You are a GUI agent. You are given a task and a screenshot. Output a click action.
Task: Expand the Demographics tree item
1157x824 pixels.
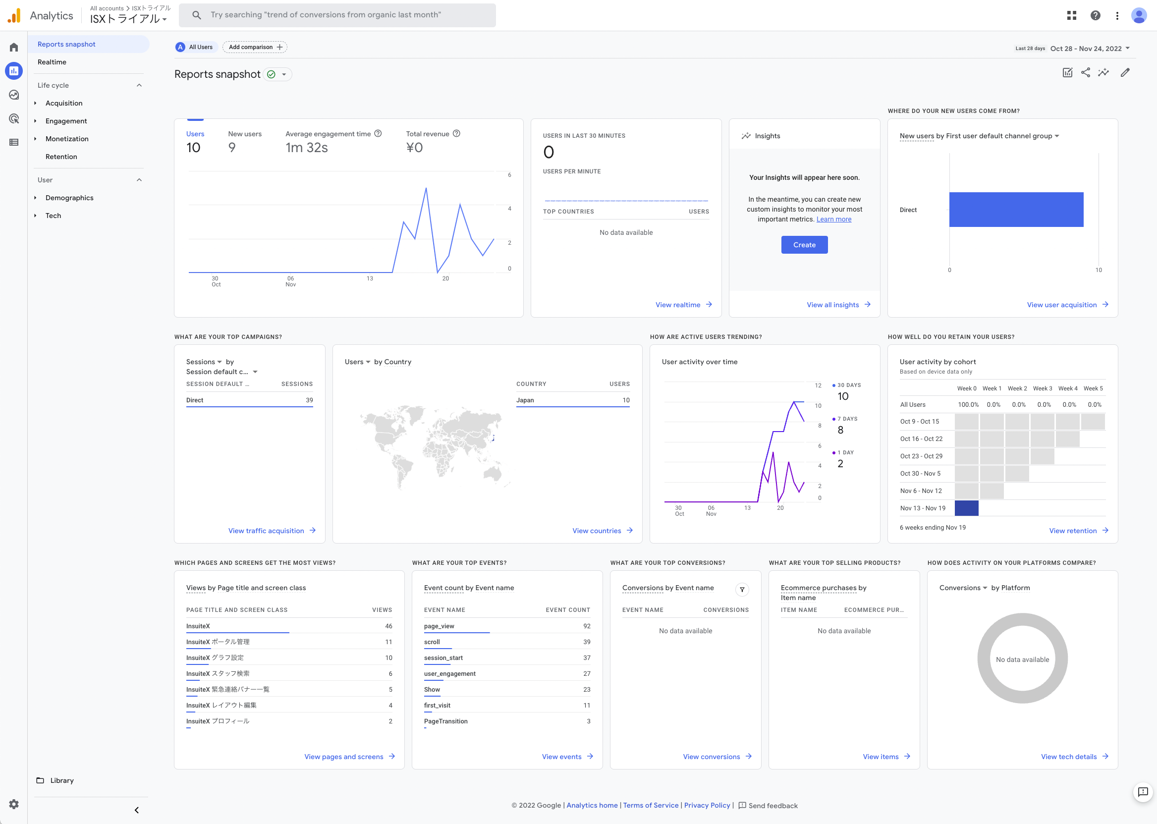[x=35, y=197]
